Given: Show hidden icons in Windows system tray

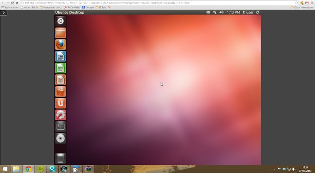Looking at the screenshot, I should 274,169.
